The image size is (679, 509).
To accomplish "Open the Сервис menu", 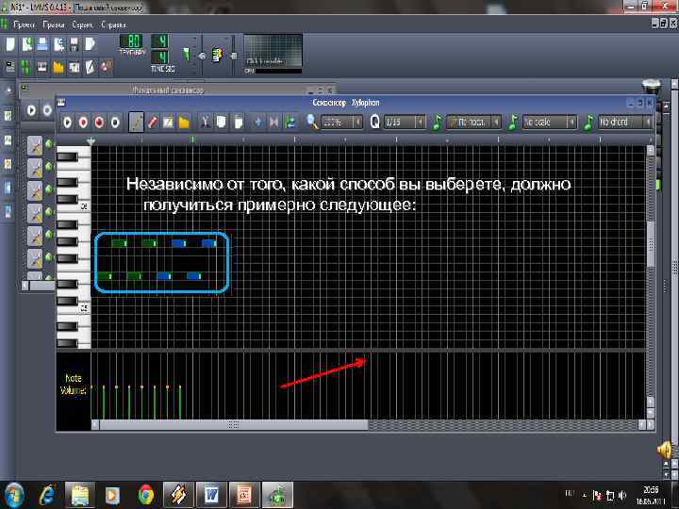I will (82, 25).
